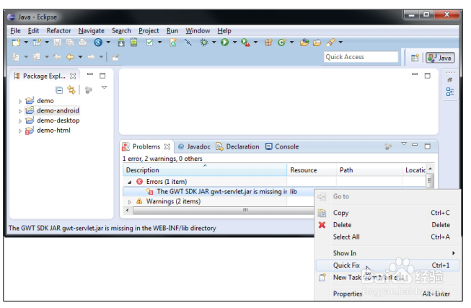Click the Quick Access search field

361,57
